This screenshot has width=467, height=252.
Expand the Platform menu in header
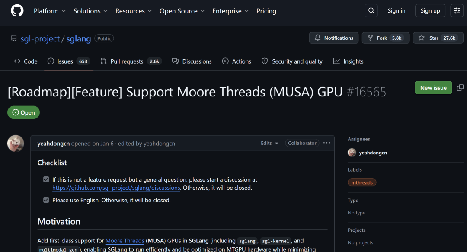(x=49, y=11)
